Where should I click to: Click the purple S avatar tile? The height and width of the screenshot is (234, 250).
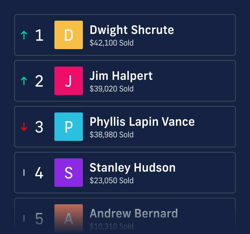[x=69, y=173]
